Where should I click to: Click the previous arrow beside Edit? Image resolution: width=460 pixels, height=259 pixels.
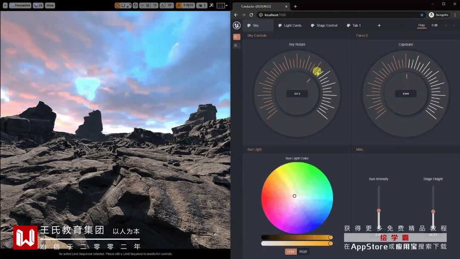tap(446, 26)
